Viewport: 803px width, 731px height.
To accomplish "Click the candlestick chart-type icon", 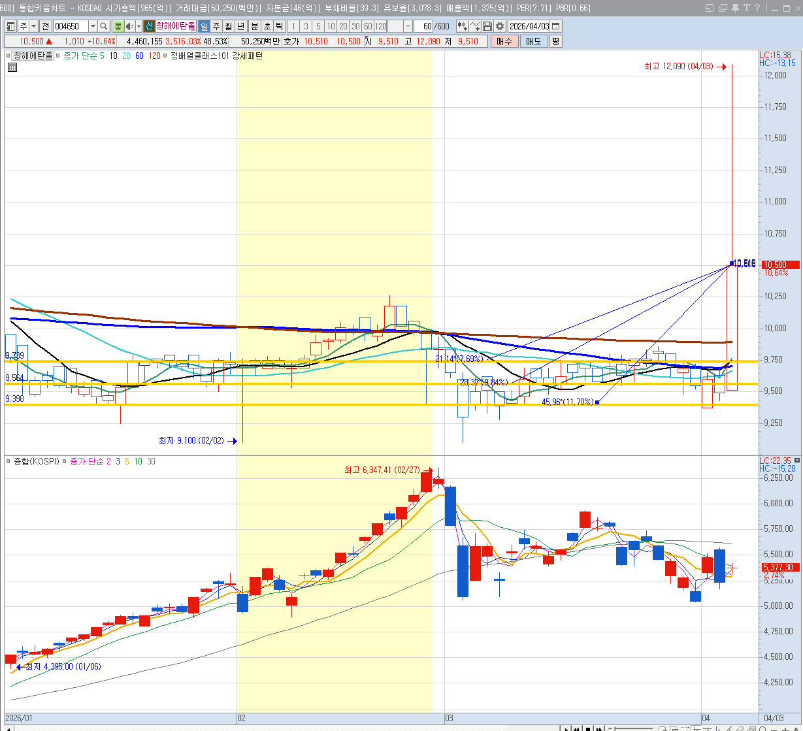I will pyautogui.click(x=462, y=26).
